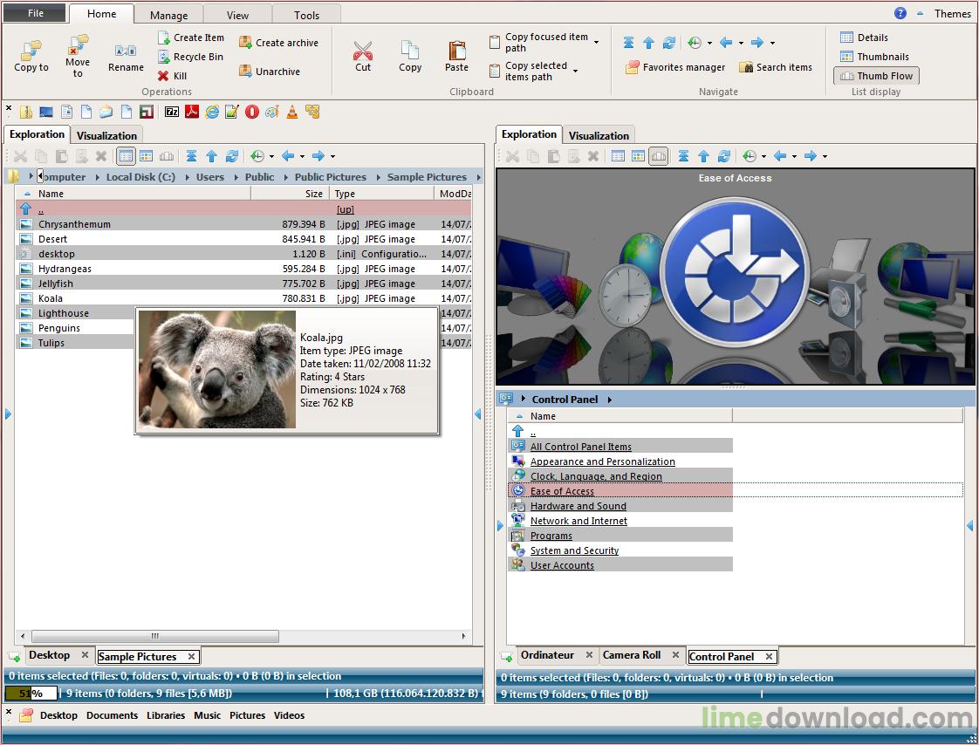Open the Hardware and Sound link
Viewport: 979px width, 745px height.
click(x=578, y=506)
